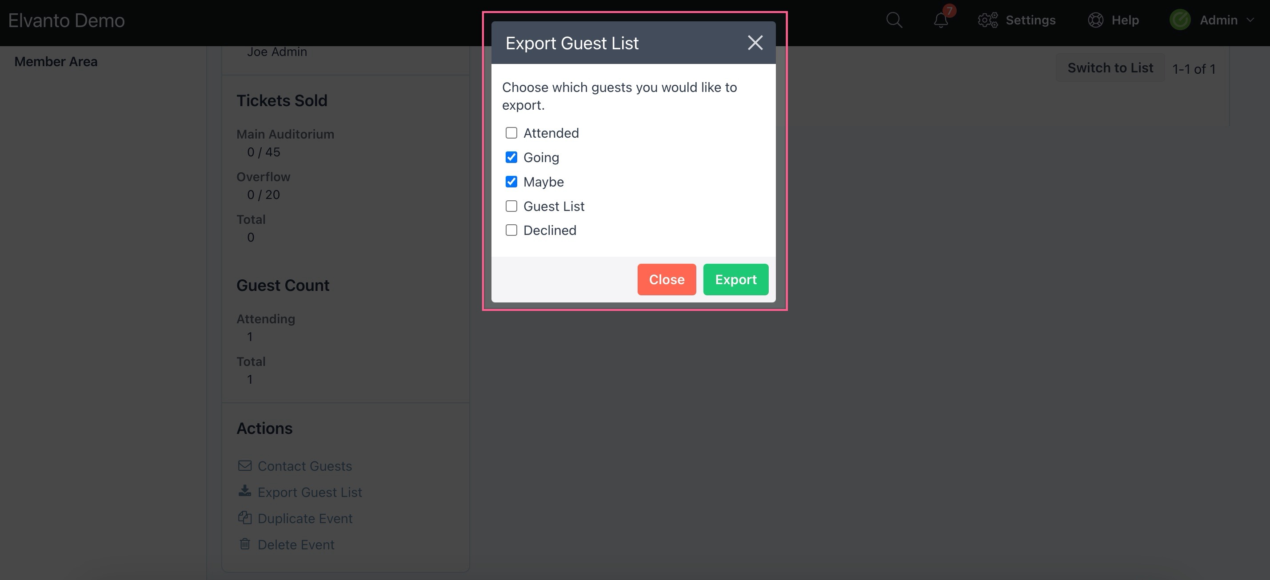Open the Export Guest List link
1270x580 pixels.
pyautogui.click(x=310, y=492)
